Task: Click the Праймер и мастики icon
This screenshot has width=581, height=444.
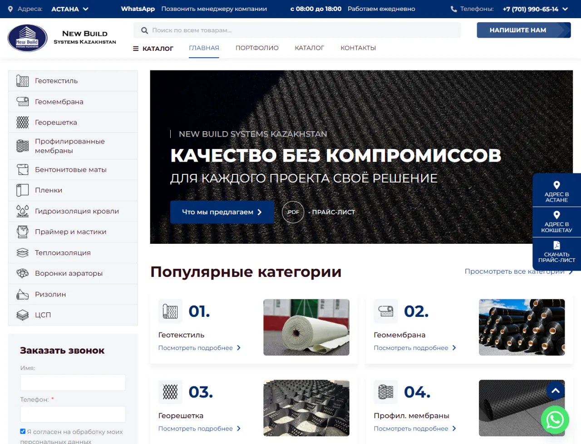Action: pos(23,232)
